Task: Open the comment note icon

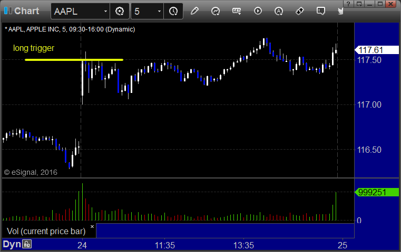Action: (321, 11)
